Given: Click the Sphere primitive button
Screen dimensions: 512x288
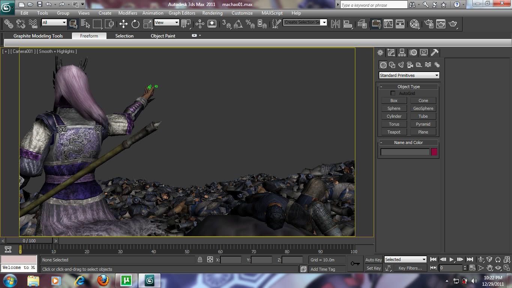Looking at the screenshot, I should pos(394,108).
